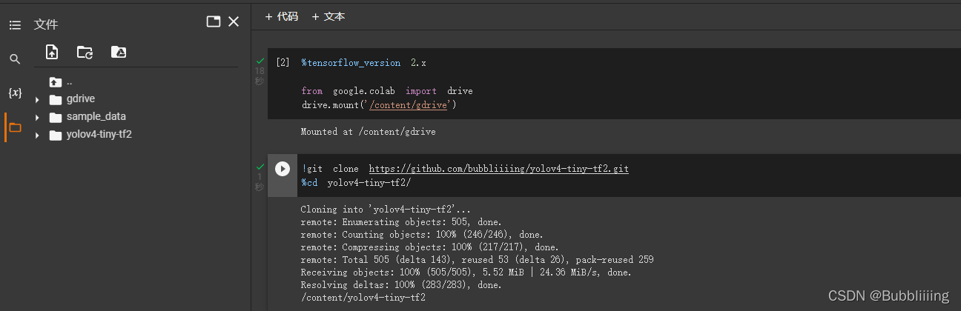
Task: Click the 'Receiving objects: 100% (505/505)' line
Action: click(x=466, y=272)
